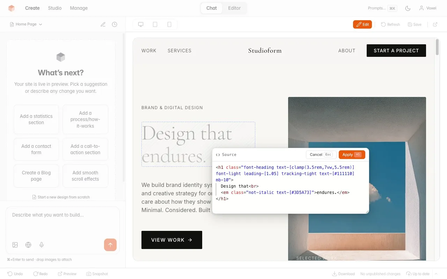The image size is (447, 279).
Task: Click the orange send message button
Action: pyautogui.click(x=110, y=245)
